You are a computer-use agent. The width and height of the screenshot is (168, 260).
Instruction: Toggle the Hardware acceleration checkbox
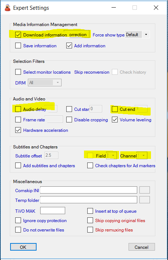18,130
